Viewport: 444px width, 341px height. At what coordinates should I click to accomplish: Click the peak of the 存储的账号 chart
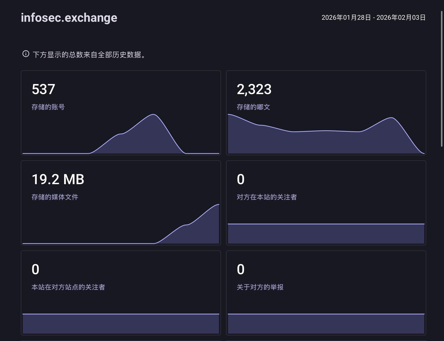pyautogui.click(x=154, y=115)
